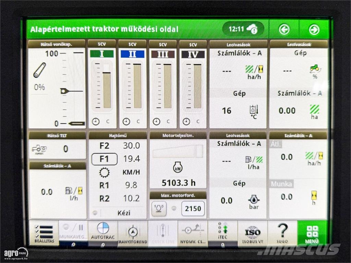Image resolution: width=351 pixels, height=263 pixels.
Task: Tap the 5103.3 h engine hours reading
Action: [x=178, y=183]
